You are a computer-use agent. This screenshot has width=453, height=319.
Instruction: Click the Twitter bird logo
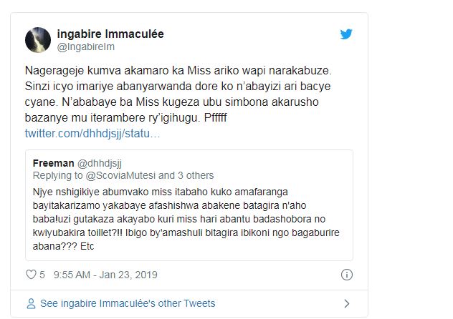[x=346, y=34]
